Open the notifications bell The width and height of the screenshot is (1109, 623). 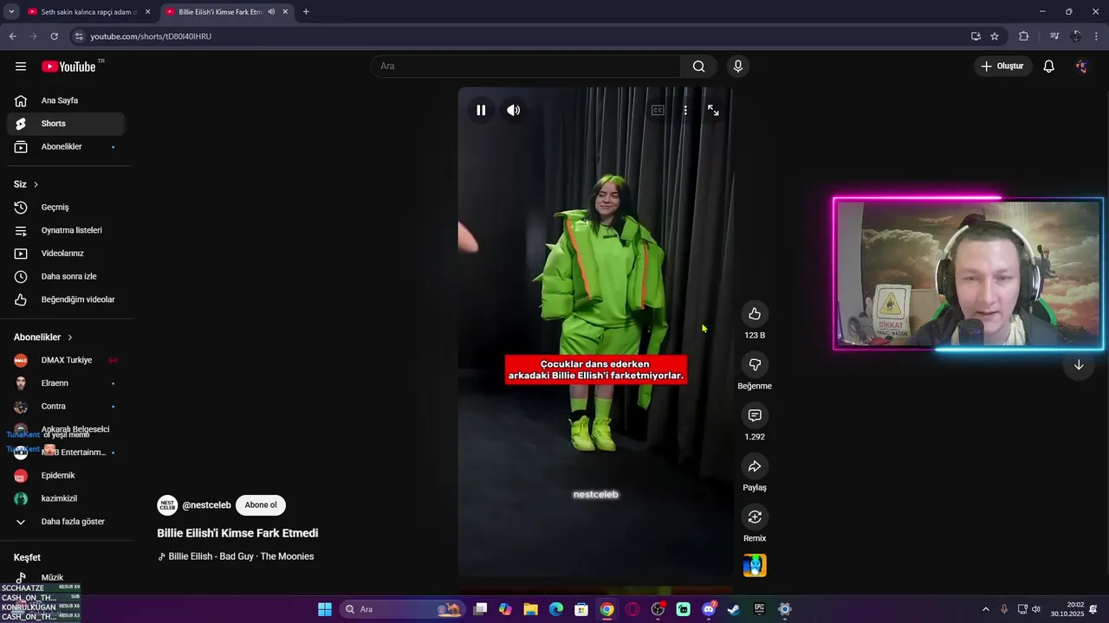[x=1048, y=67]
